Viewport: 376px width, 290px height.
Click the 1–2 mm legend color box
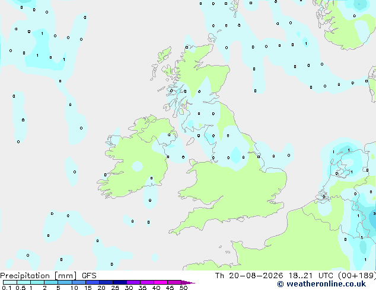pyautogui.click(x=37, y=282)
